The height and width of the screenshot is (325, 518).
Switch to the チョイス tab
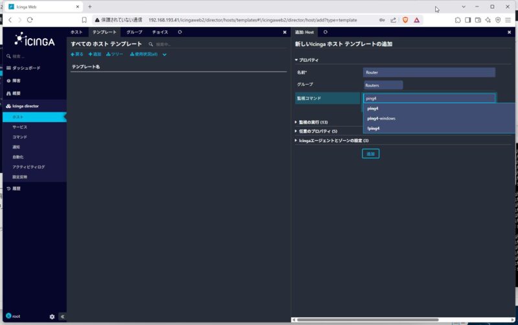(x=160, y=32)
